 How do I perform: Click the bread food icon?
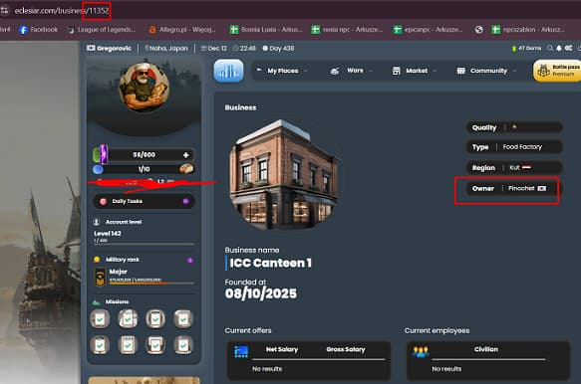186,169
